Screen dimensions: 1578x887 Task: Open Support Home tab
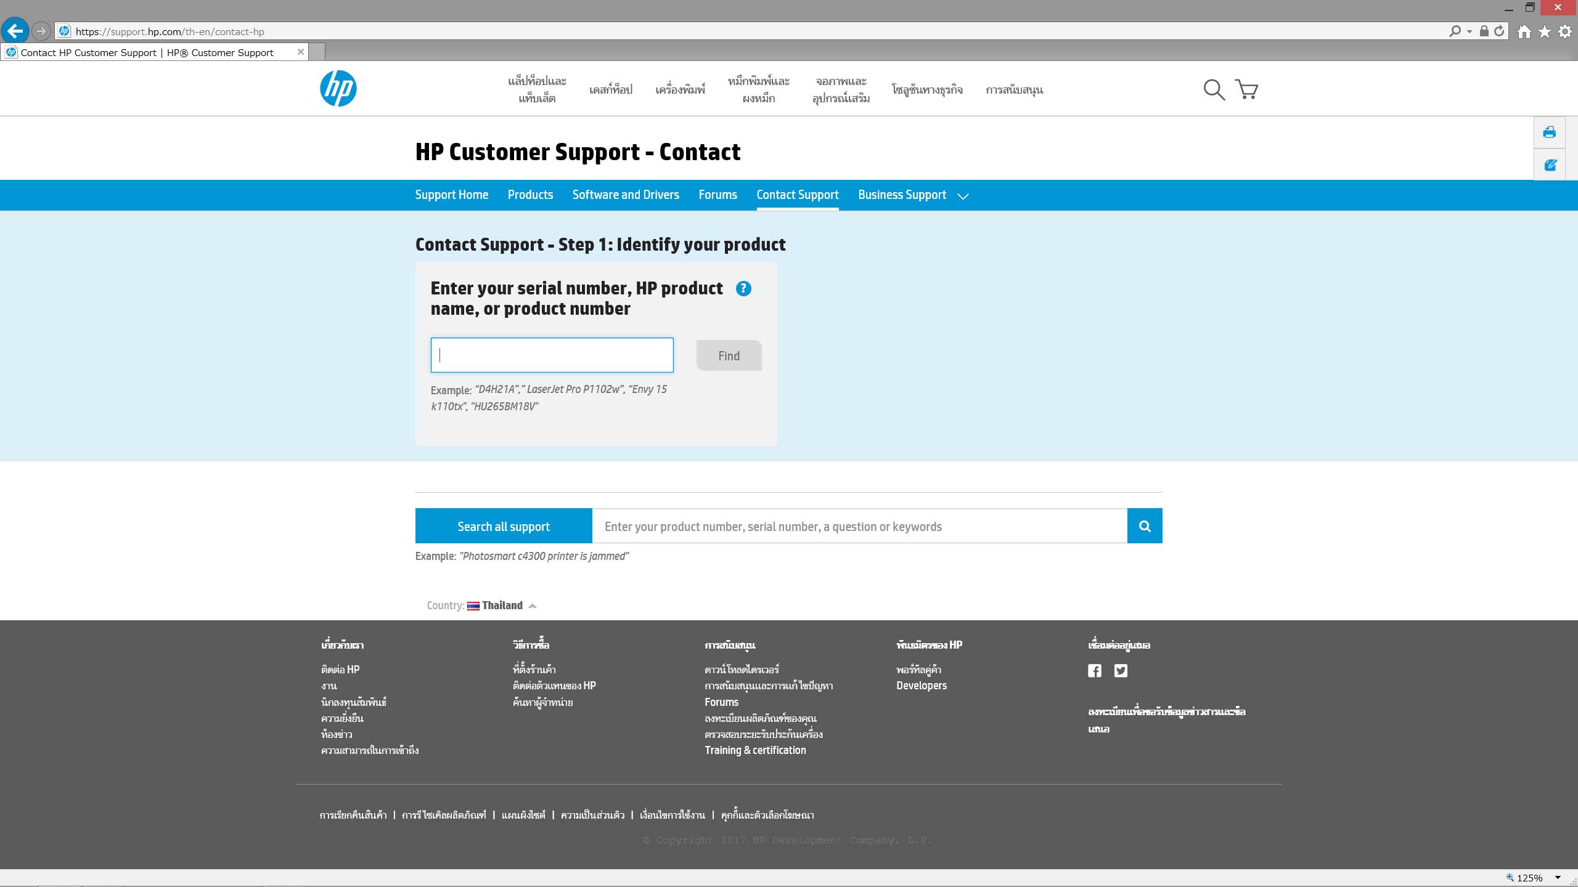click(451, 195)
